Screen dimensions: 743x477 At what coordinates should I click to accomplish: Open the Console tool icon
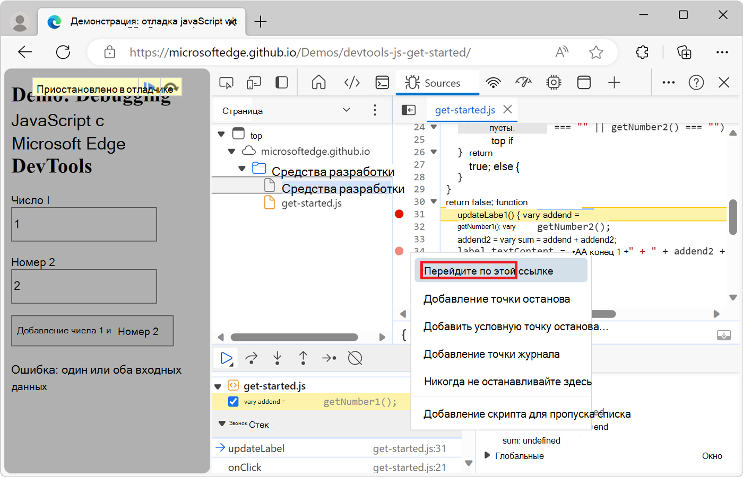(382, 83)
